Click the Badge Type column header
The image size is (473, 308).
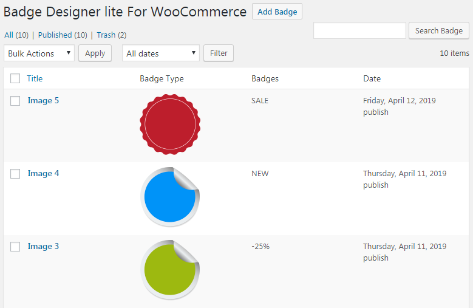162,78
